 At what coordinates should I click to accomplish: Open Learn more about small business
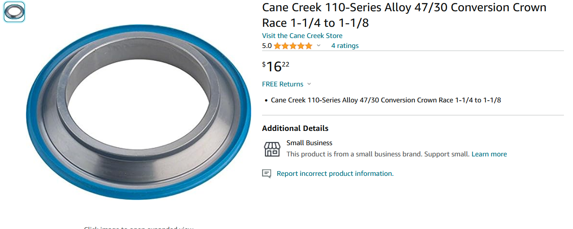489,154
